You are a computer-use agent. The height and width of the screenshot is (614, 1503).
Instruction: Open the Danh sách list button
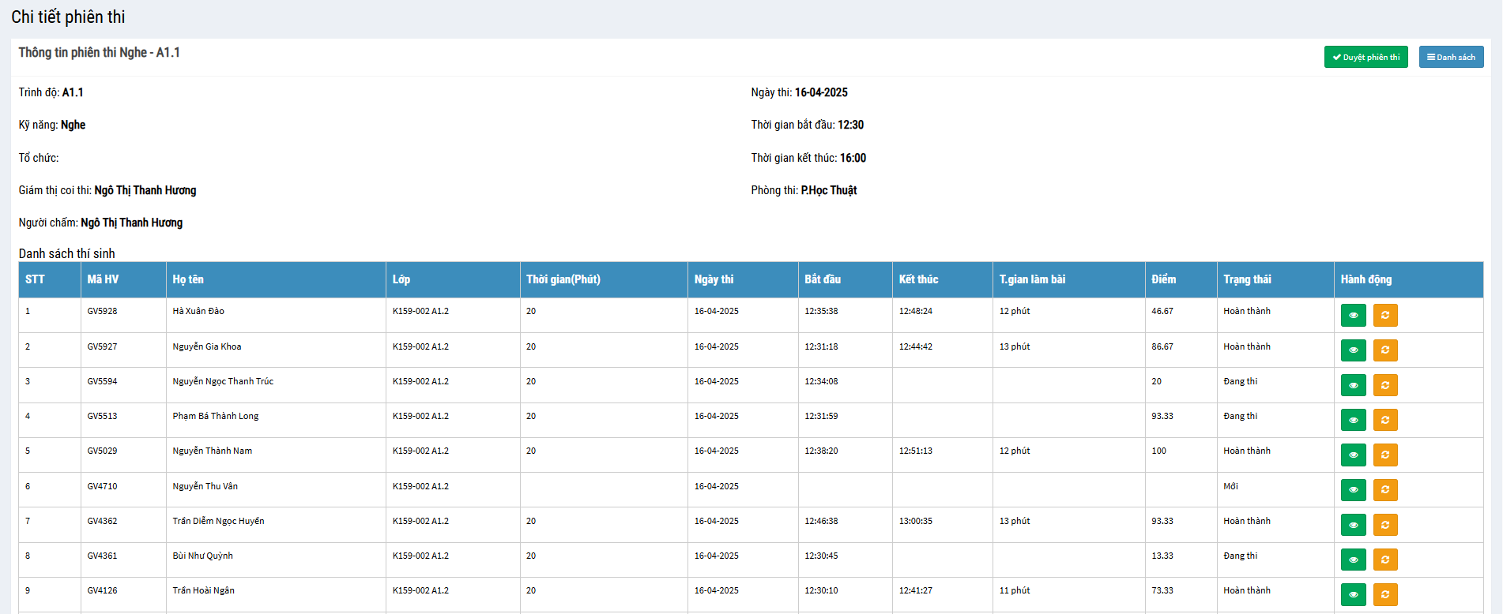(1451, 57)
